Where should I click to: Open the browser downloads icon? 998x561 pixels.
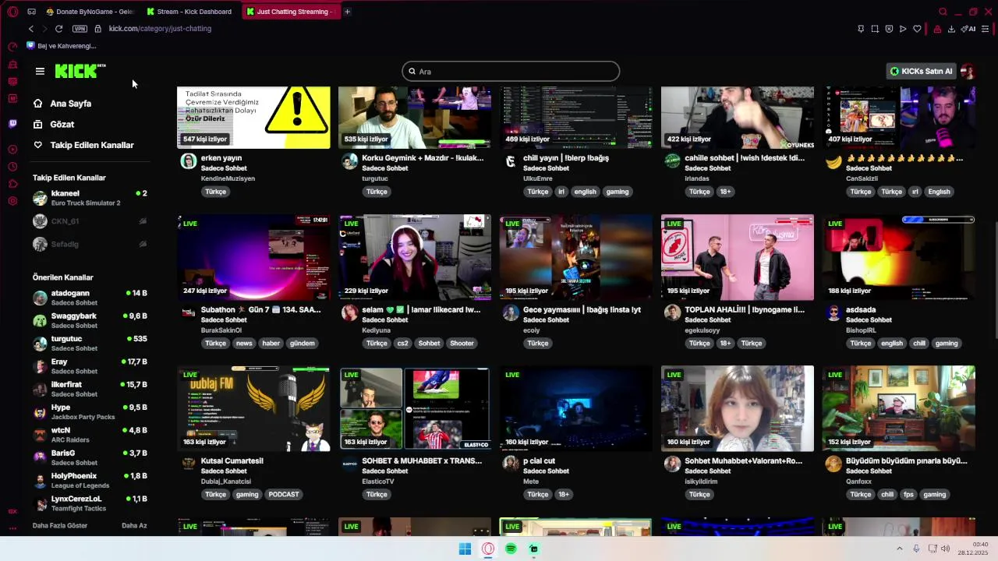click(x=951, y=29)
